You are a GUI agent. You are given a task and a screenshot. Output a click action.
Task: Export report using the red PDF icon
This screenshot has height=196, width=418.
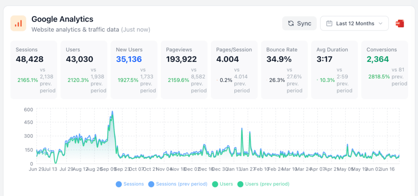(400, 23)
